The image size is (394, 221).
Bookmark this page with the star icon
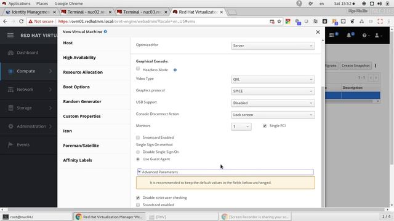point(279,21)
